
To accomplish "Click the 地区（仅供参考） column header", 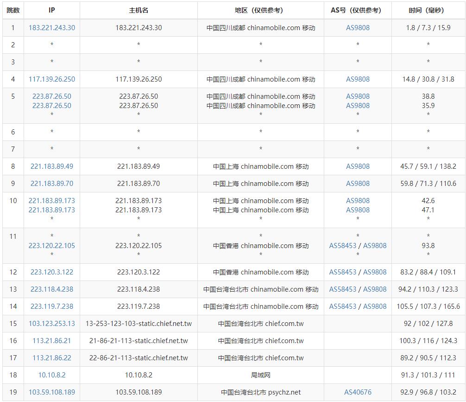I will (x=261, y=10).
